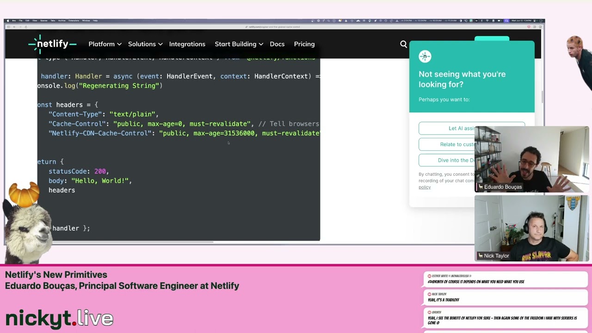
Task: Click the page vertical scrollbar
Action: (x=543, y=97)
